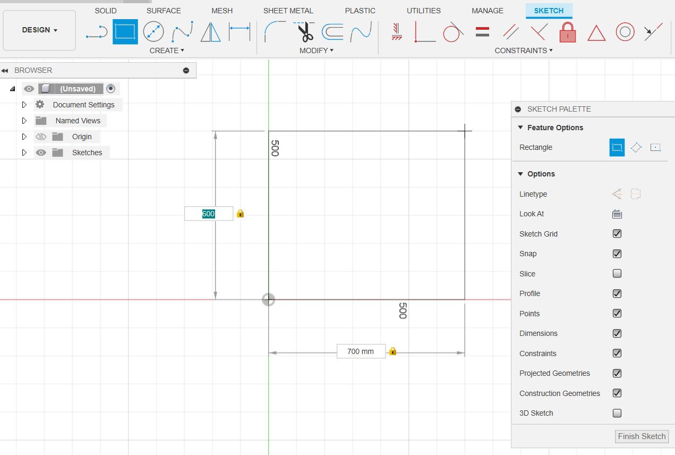The width and height of the screenshot is (675, 455).
Task: Activate the Fix/Unfix lock constraint
Action: point(568,32)
